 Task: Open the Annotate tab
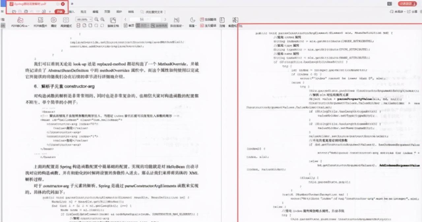tap(84, 11)
